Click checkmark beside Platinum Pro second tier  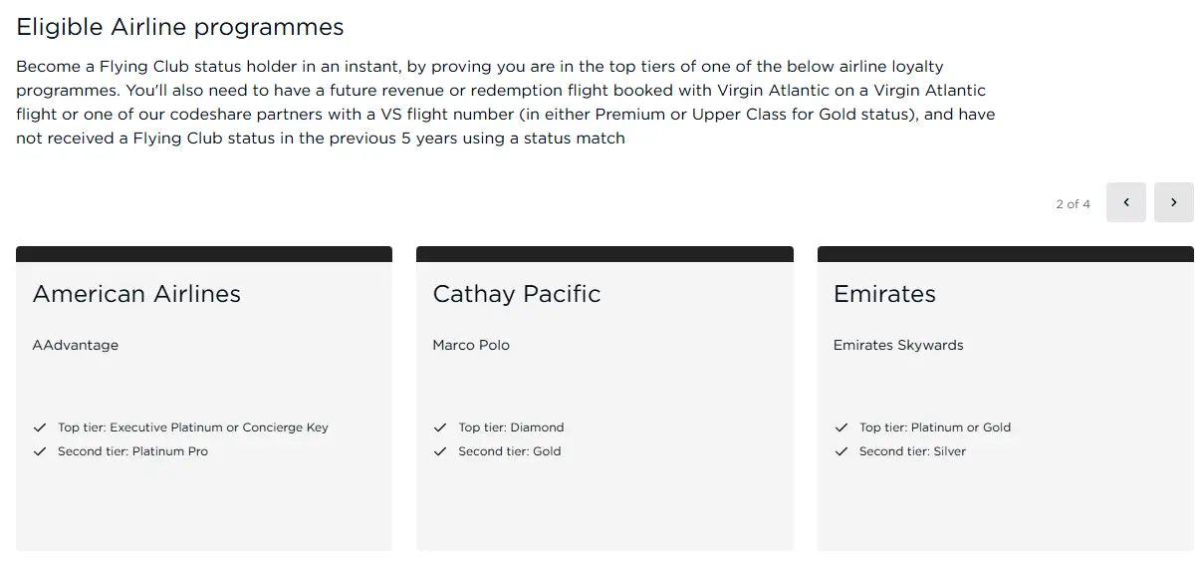tap(40, 451)
